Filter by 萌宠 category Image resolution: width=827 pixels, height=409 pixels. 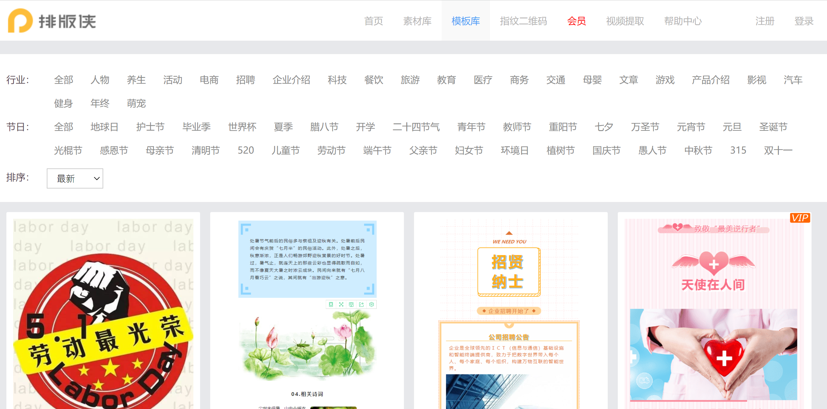(136, 103)
